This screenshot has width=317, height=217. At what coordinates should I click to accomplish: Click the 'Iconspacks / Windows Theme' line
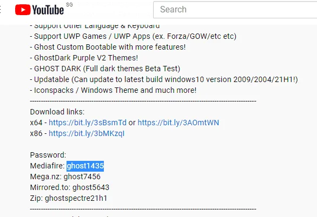[113, 90]
